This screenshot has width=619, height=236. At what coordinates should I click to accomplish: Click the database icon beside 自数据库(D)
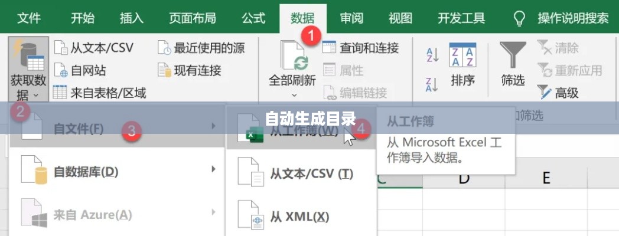pyautogui.click(x=34, y=169)
